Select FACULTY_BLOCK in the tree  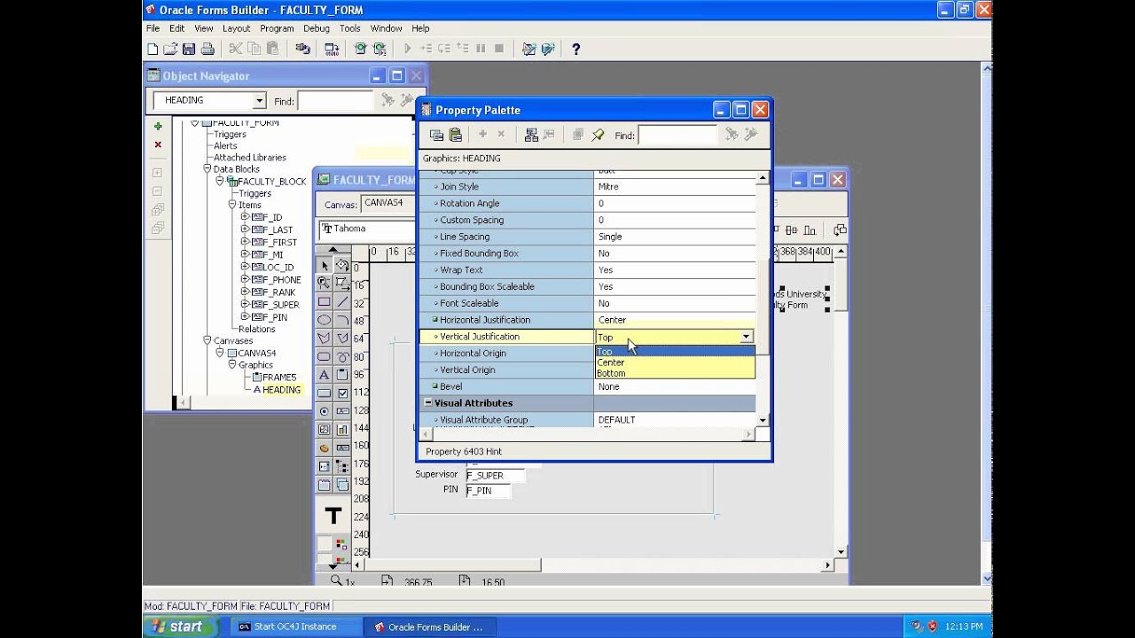271,182
